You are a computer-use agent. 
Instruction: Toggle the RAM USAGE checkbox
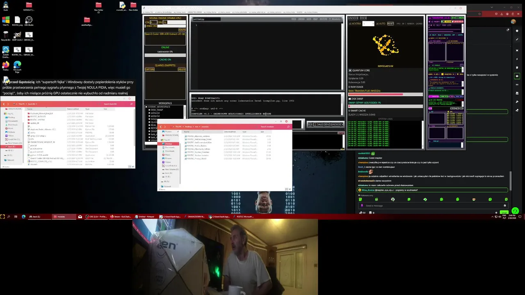(x=350, y=87)
